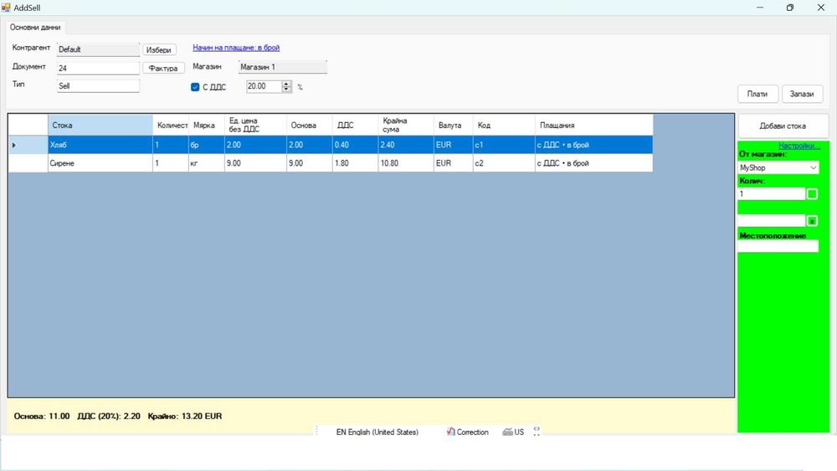Click the Количест column header
The height and width of the screenshot is (471, 837).
(171, 125)
